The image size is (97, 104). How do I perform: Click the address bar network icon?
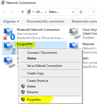(29, 12)
